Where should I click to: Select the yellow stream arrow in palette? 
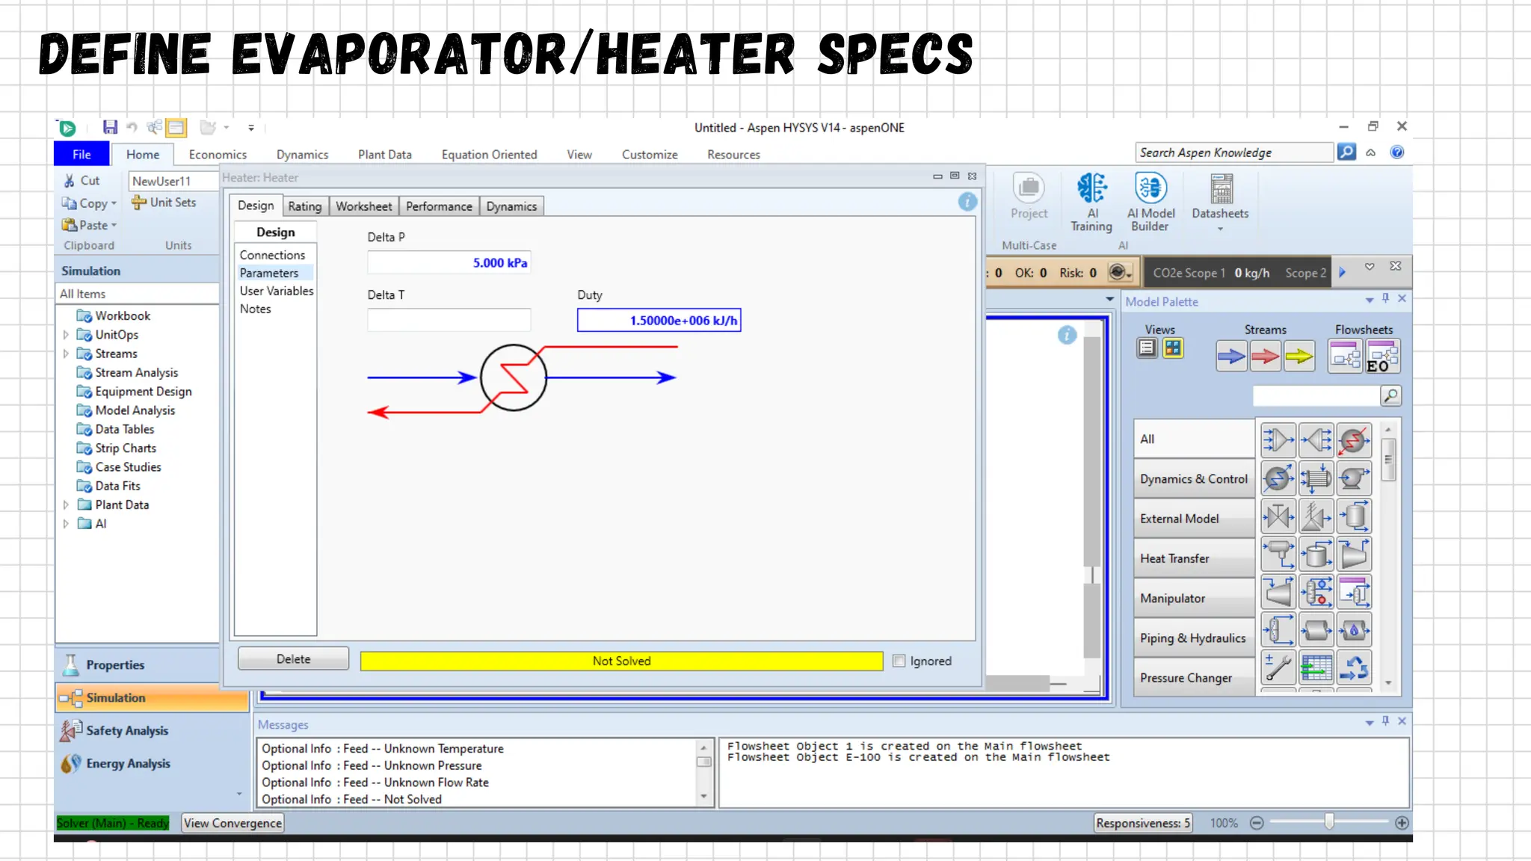coord(1299,357)
